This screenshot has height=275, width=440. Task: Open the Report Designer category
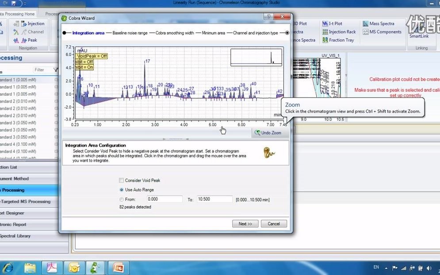(x=12, y=213)
